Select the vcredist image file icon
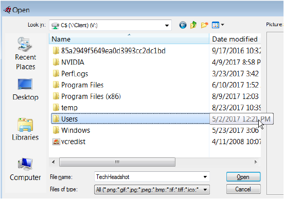The image size is (284, 199). pyautogui.click(x=56, y=142)
